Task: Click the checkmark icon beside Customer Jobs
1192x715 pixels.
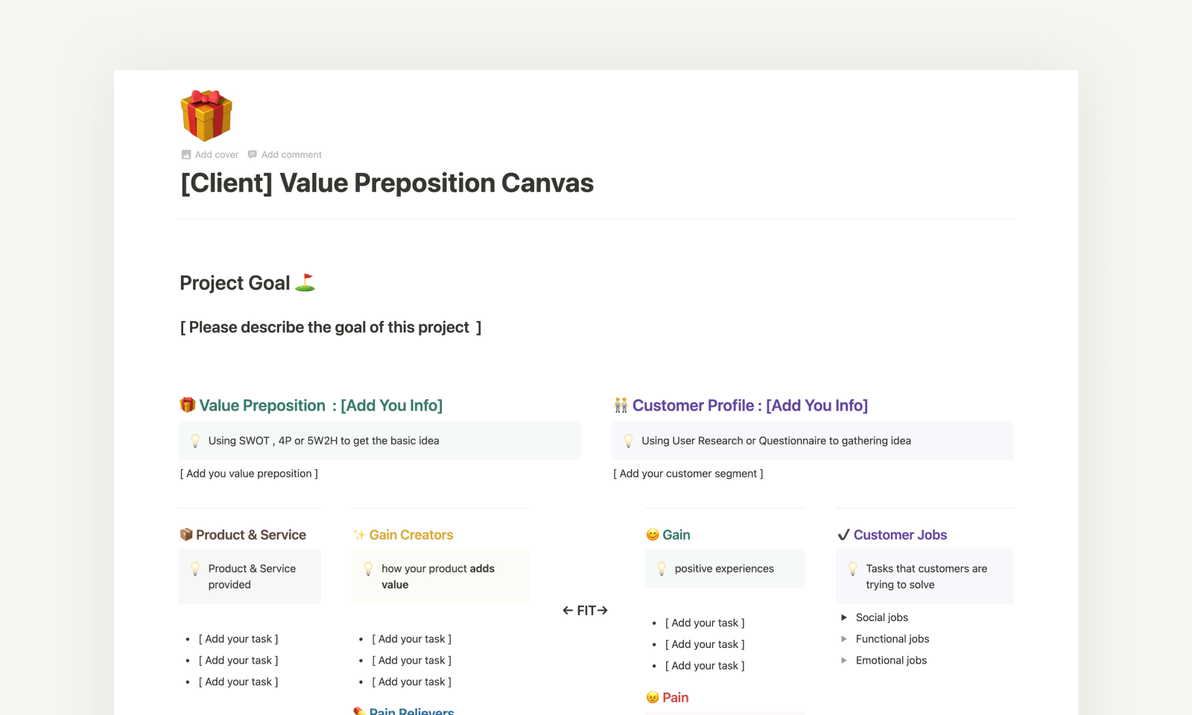Action: click(x=844, y=534)
